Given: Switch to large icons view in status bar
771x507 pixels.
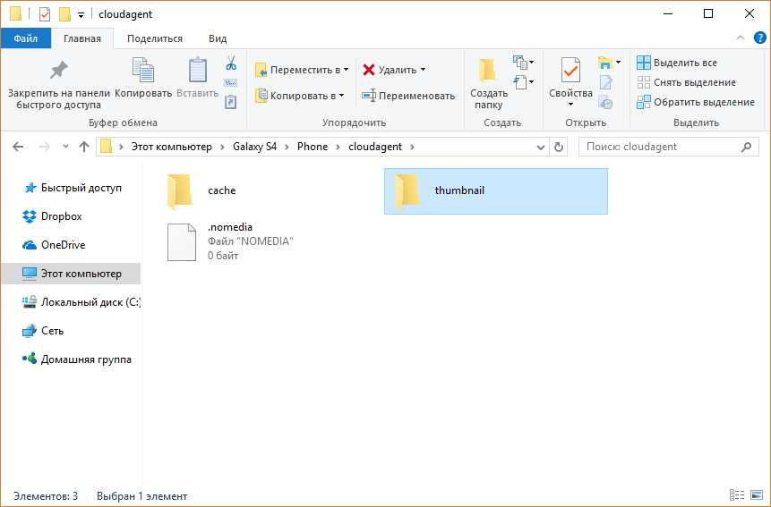Looking at the screenshot, I should click(x=756, y=495).
